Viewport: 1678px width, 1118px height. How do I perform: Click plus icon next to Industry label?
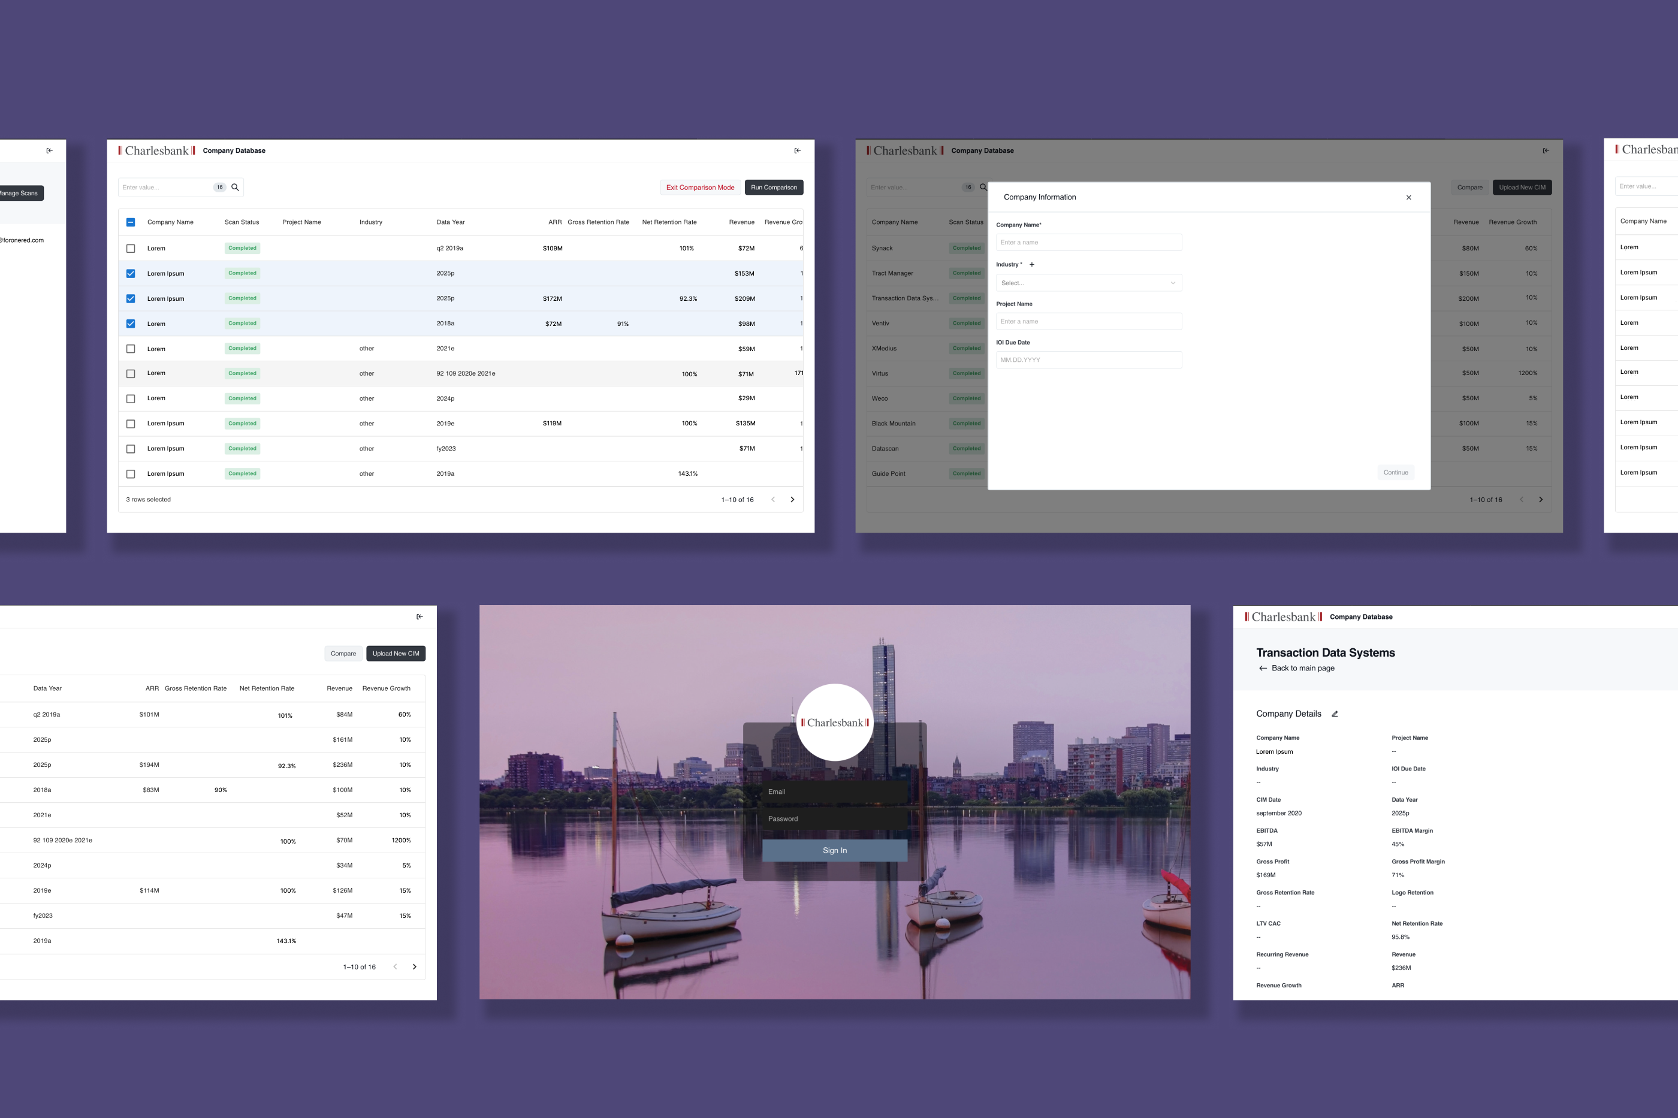[1031, 265]
